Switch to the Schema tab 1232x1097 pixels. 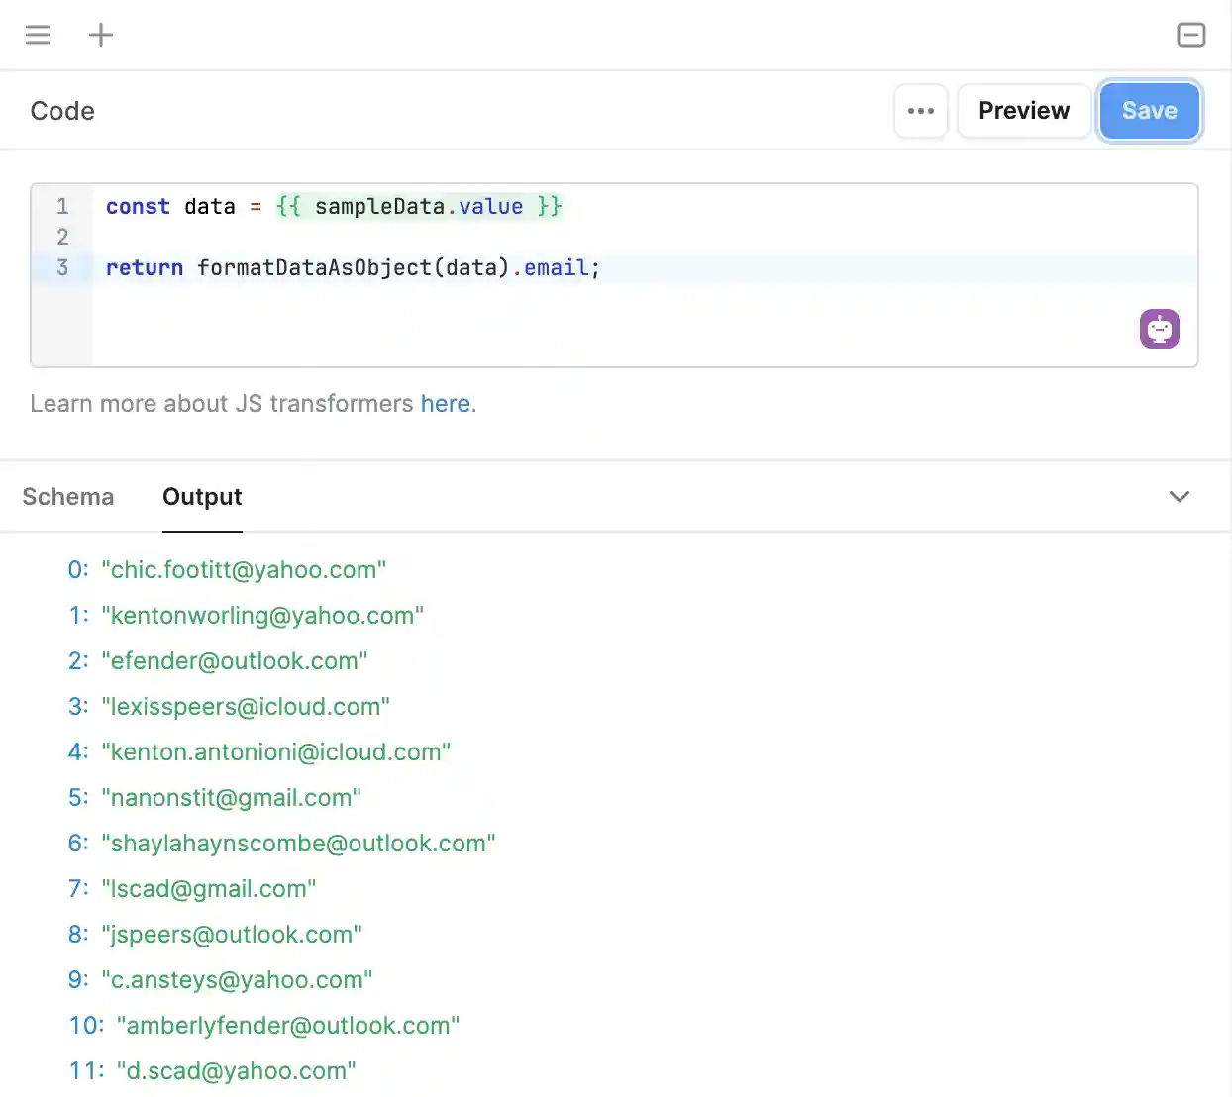[68, 497]
